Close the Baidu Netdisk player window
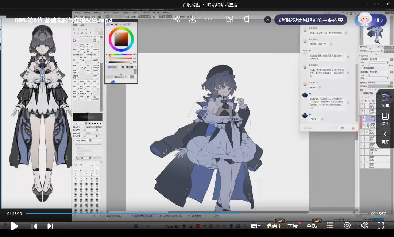 pyautogui.click(x=388, y=4)
